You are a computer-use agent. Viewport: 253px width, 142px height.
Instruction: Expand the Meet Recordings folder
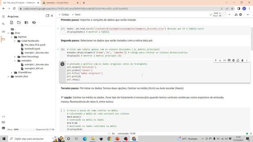[15, 57]
